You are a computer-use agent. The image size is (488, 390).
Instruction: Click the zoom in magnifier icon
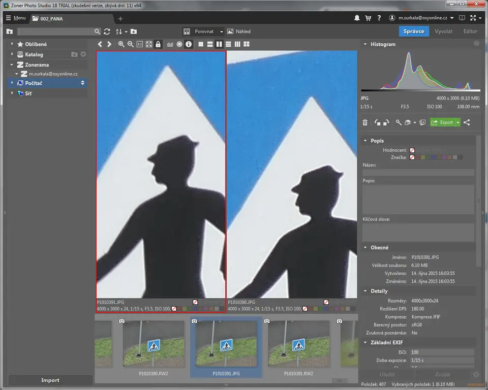[x=121, y=44]
